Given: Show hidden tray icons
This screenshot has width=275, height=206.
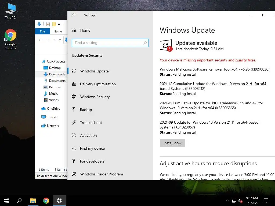Looking at the screenshot, I should (227, 201).
